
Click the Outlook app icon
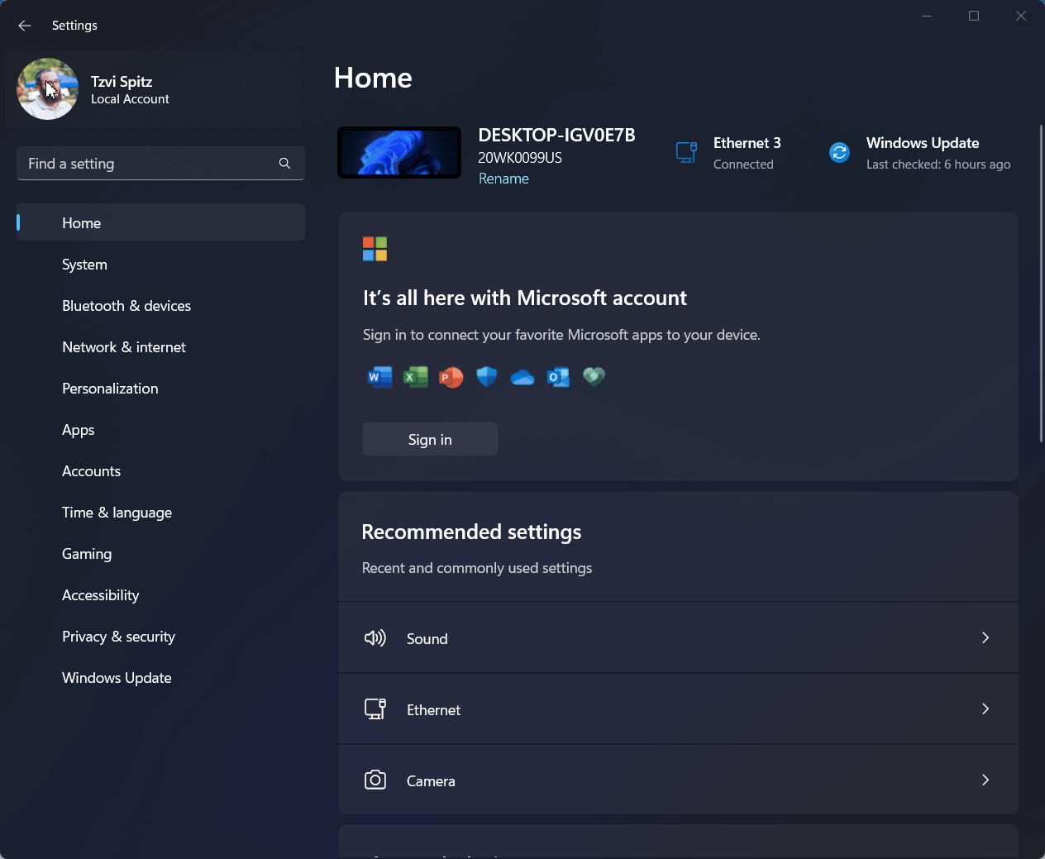click(x=558, y=377)
